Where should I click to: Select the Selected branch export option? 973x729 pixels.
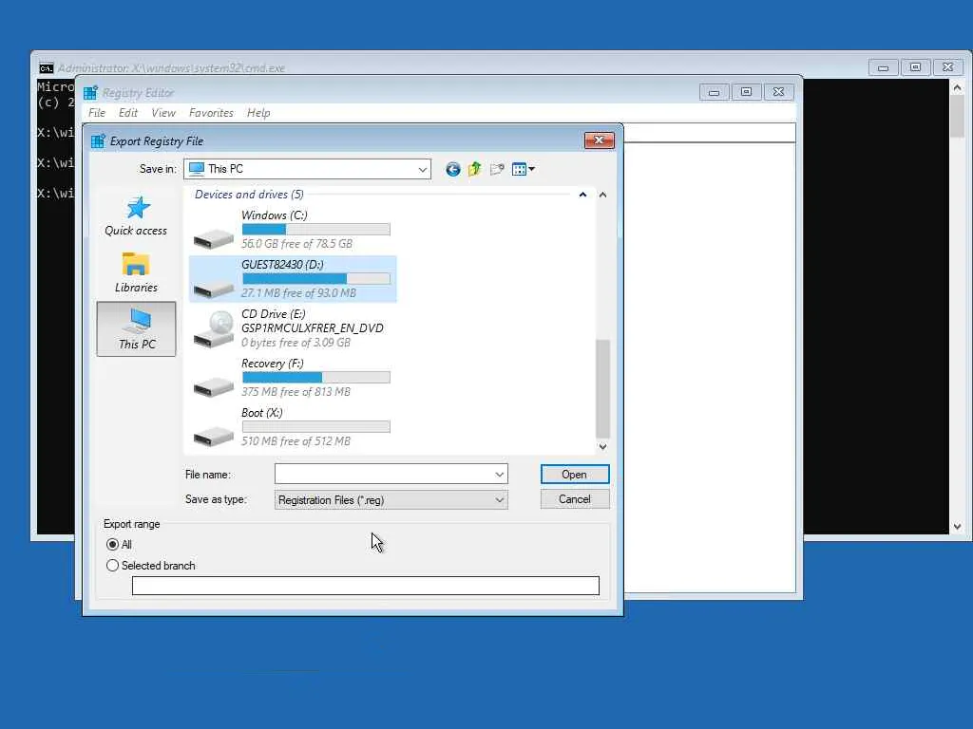pos(112,566)
